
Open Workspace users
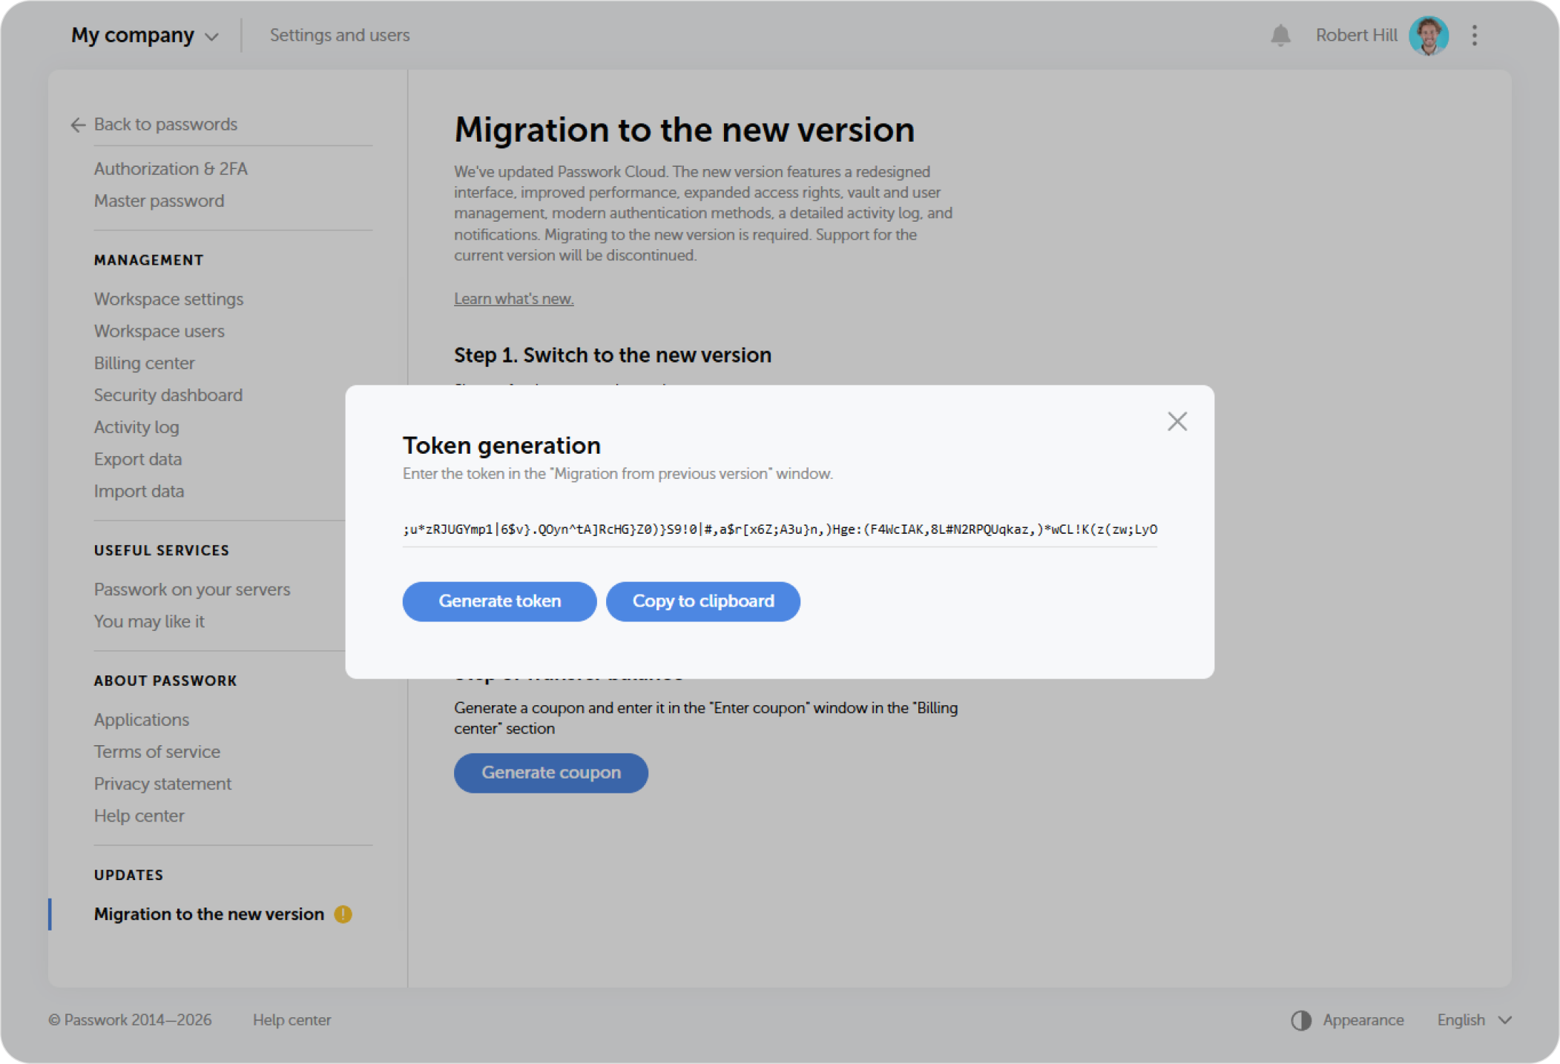pos(159,331)
